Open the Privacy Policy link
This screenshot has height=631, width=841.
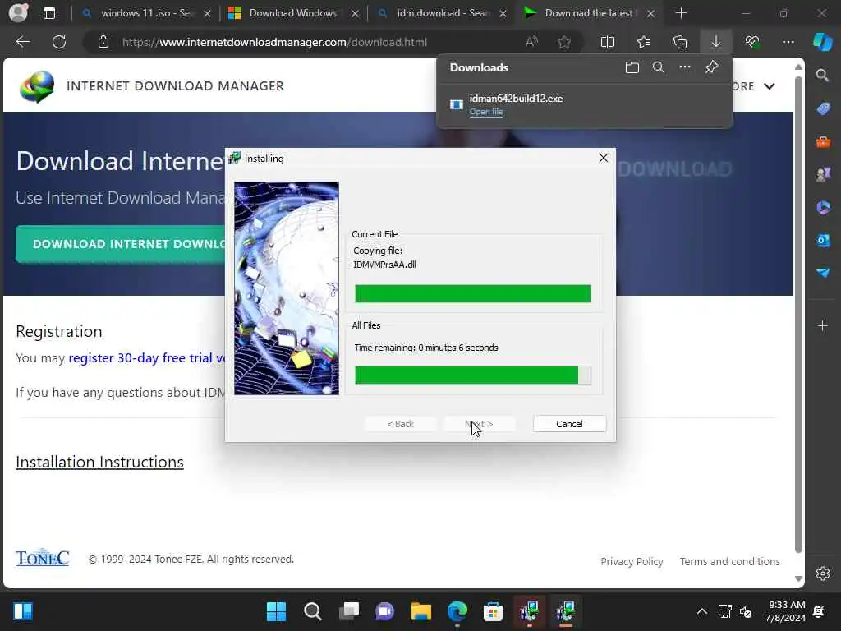[x=632, y=561]
